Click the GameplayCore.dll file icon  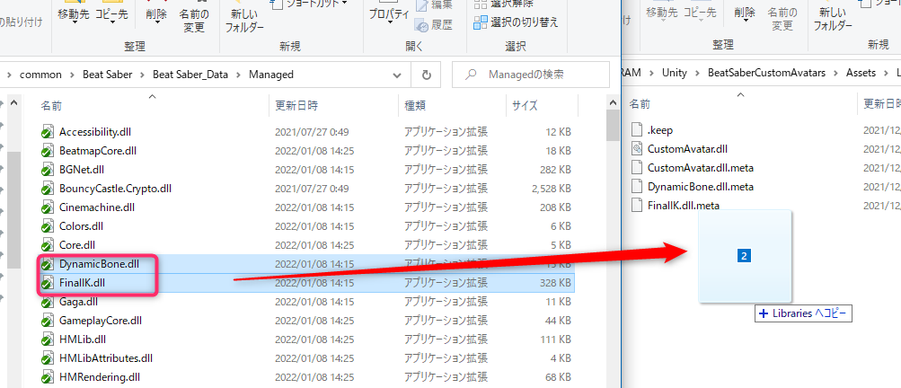pos(47,320)
